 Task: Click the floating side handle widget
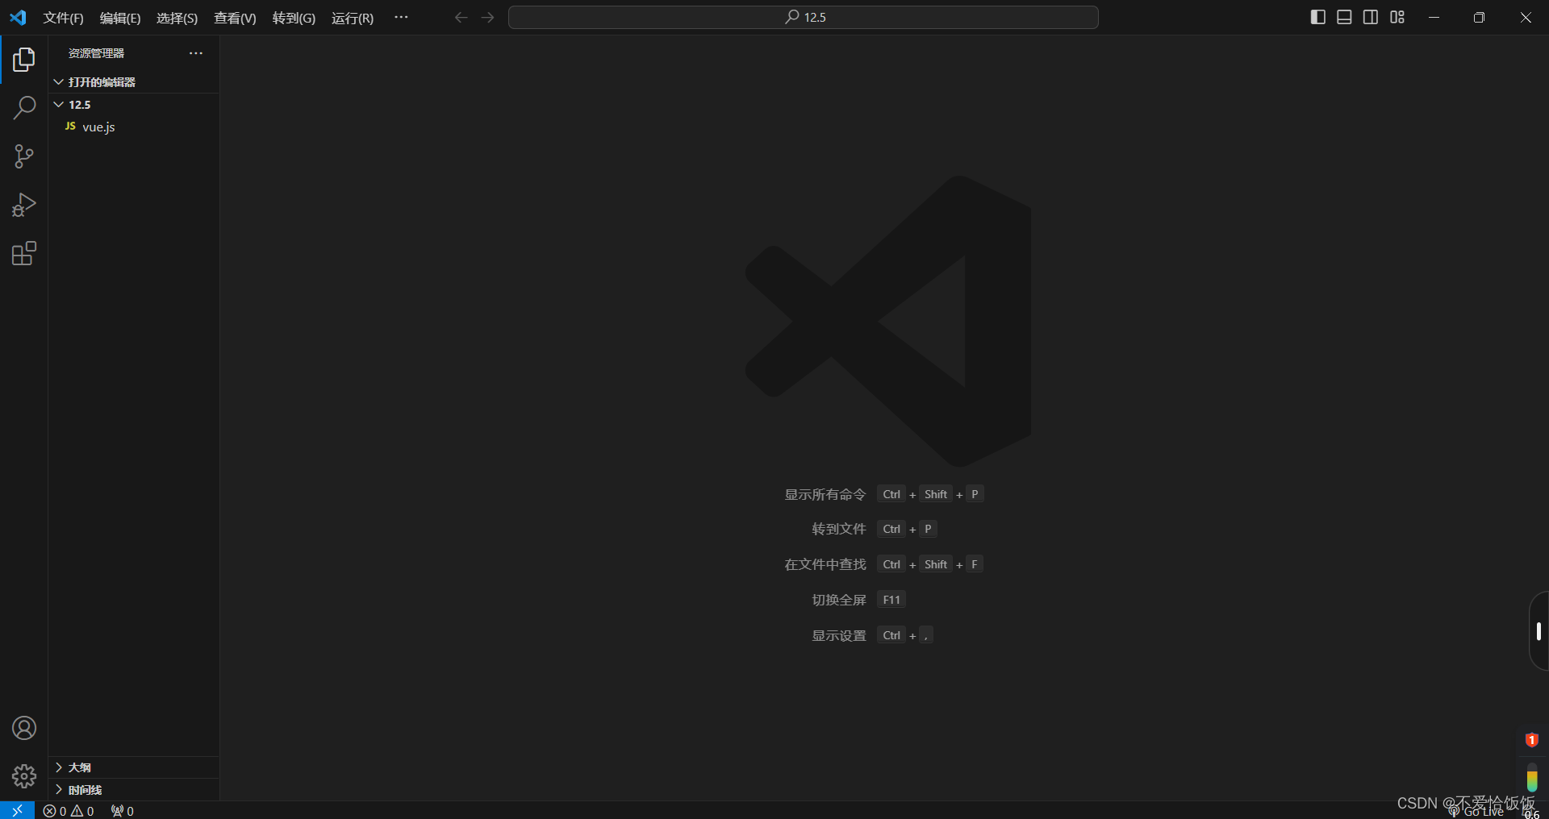[1539, 631]
